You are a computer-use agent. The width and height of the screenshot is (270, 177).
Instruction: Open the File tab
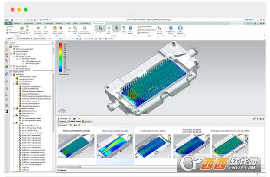[8, 23]
